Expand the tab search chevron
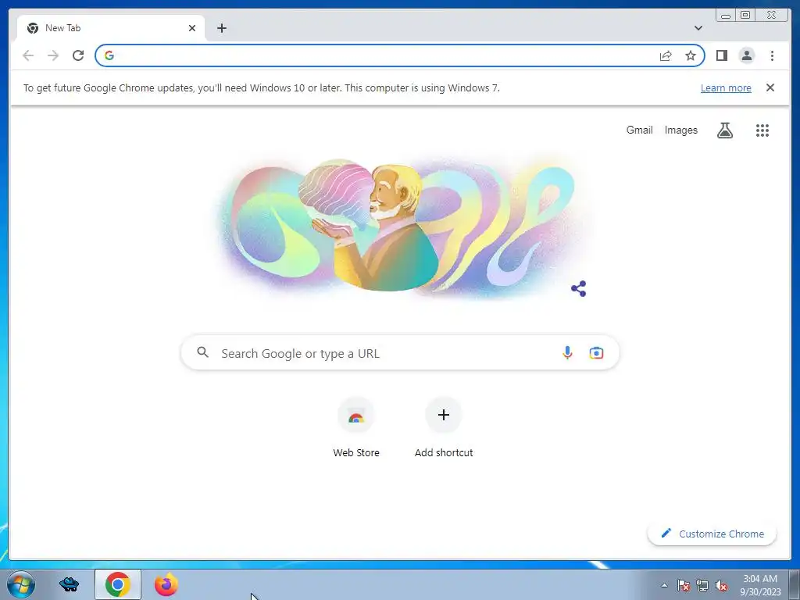 [698, 28]
